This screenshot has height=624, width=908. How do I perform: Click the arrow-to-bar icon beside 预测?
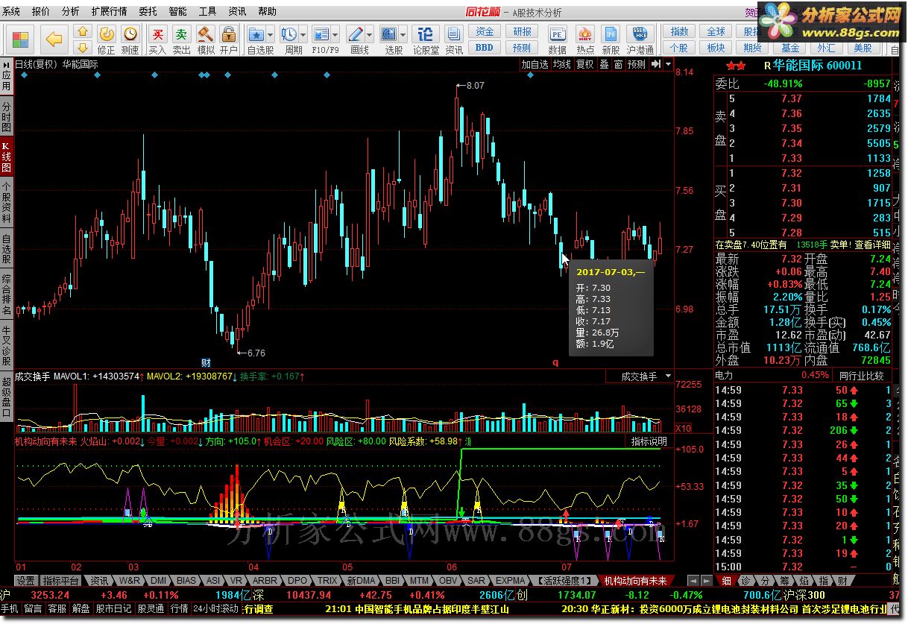[655, 64]
